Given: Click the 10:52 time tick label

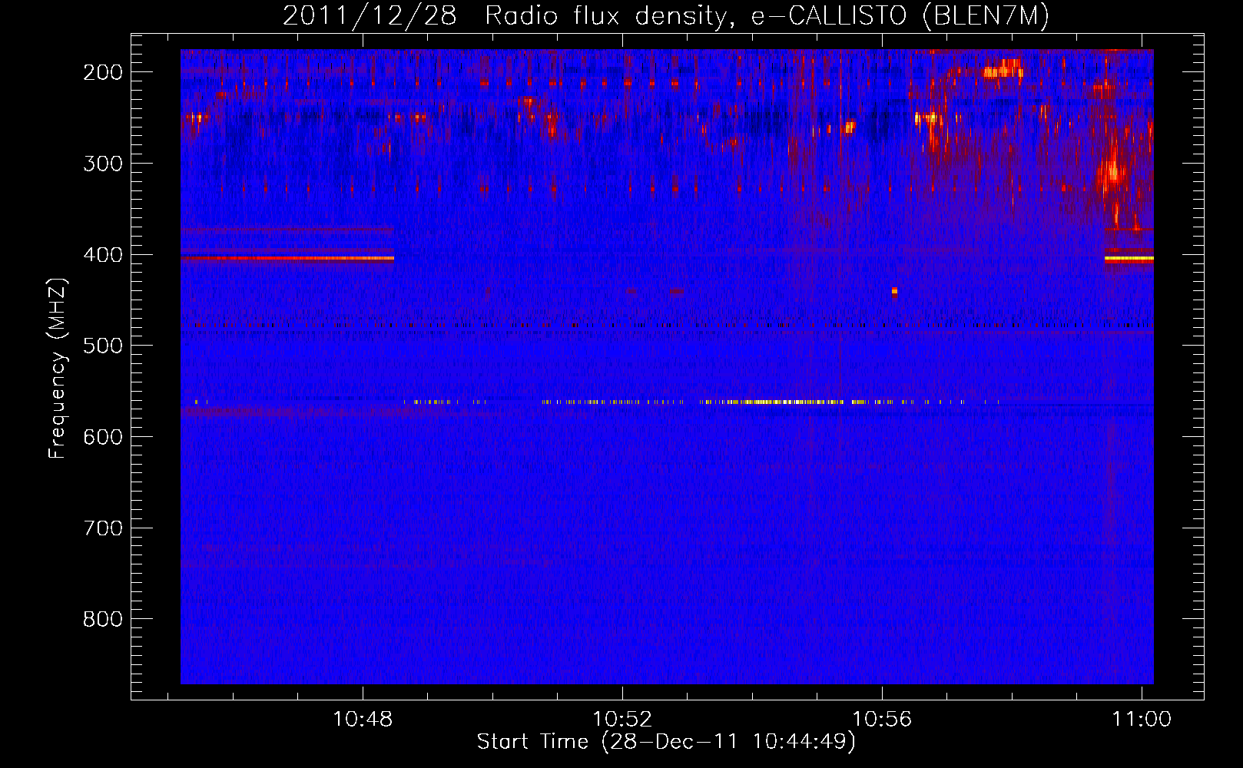Looking at the screenshot, I should 622,719.
